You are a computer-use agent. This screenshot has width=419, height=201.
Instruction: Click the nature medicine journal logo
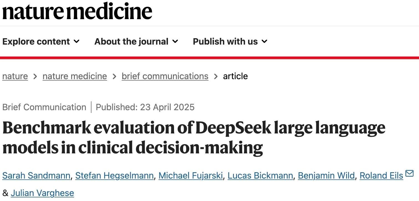tap(77, 11)
